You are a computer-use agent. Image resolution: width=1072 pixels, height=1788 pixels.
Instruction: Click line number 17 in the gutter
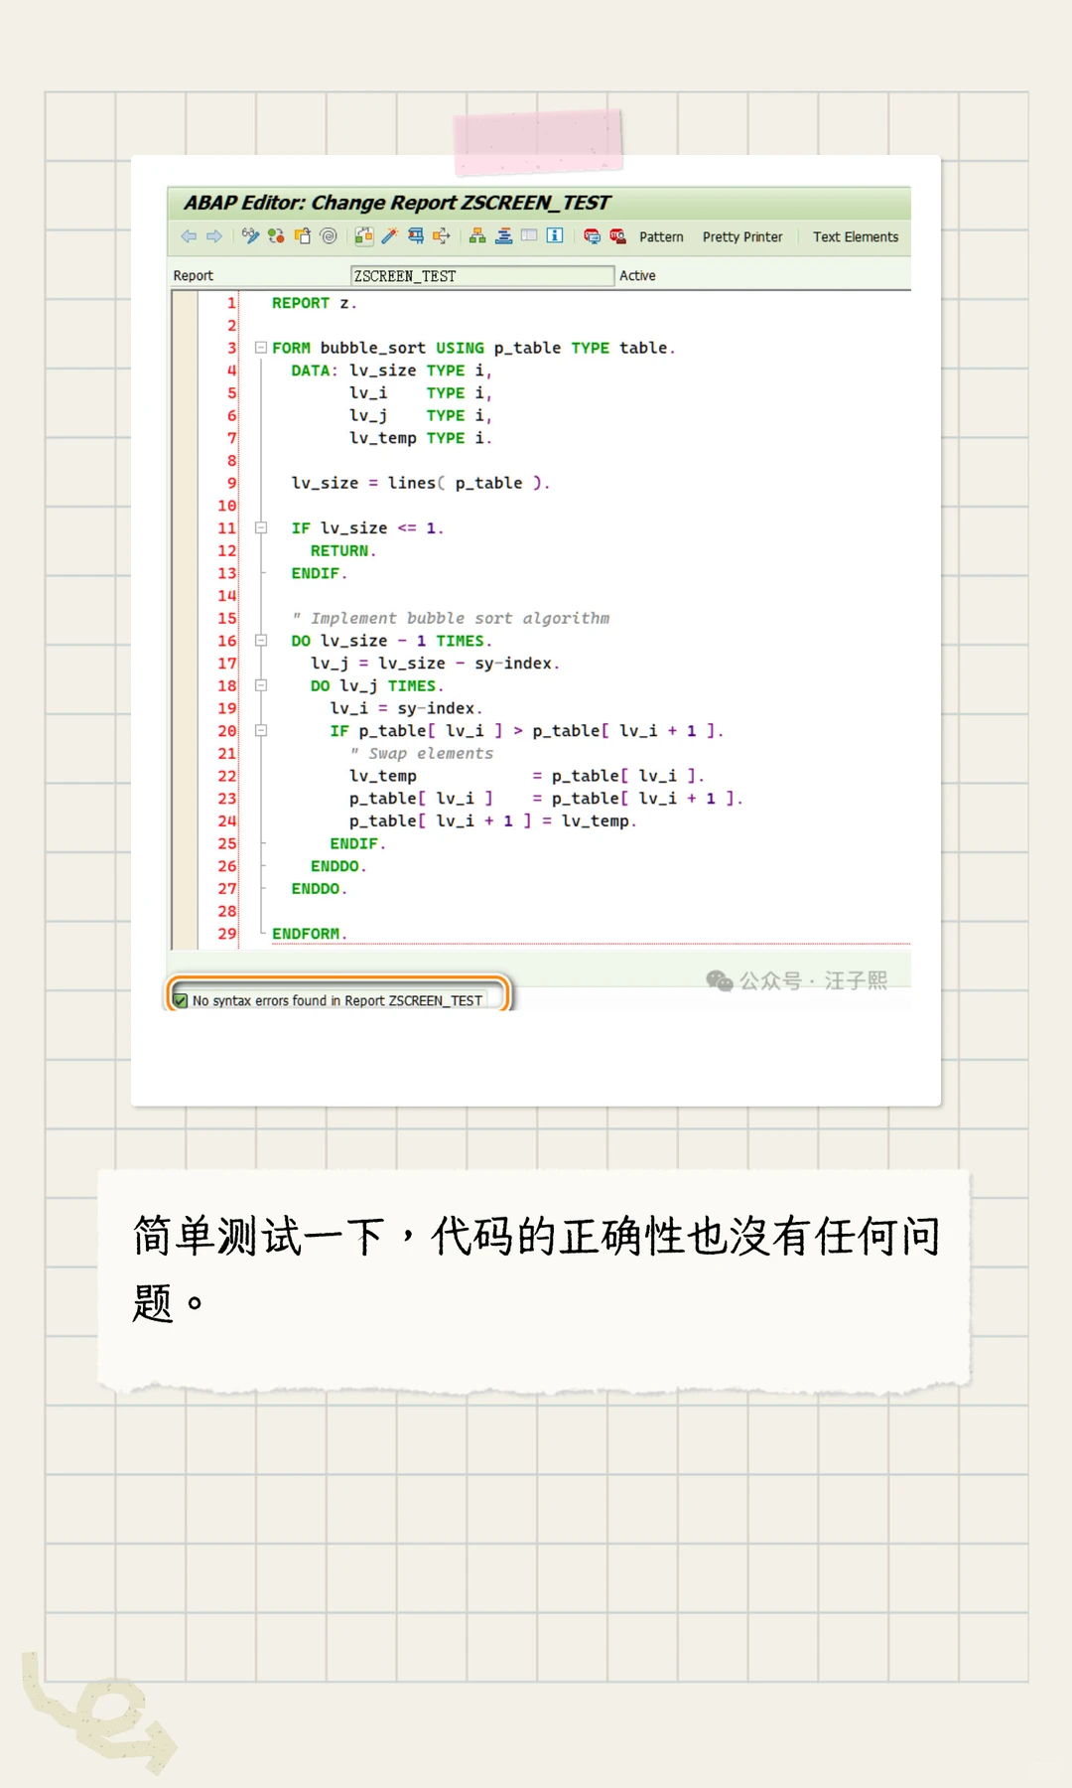[x=227, y=664]
